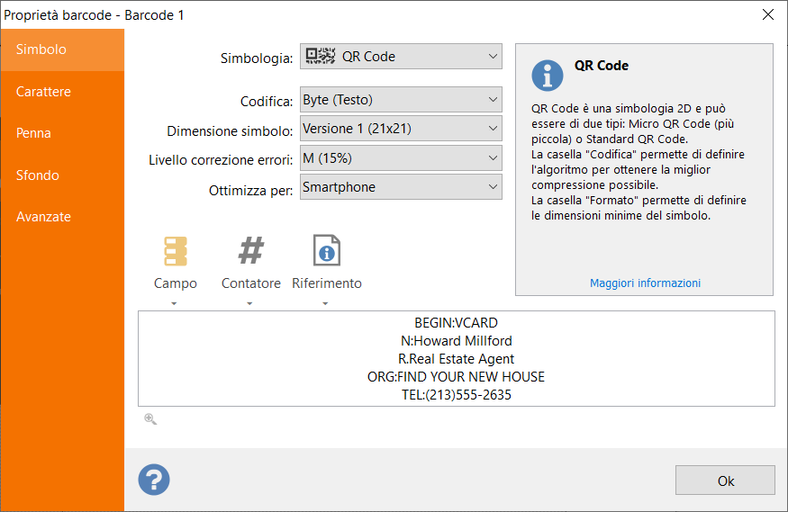The width and height of the screenshot is (788, 512).
Task: Click the blue info icon beside QR Code
Action: [x=548, y=76]
